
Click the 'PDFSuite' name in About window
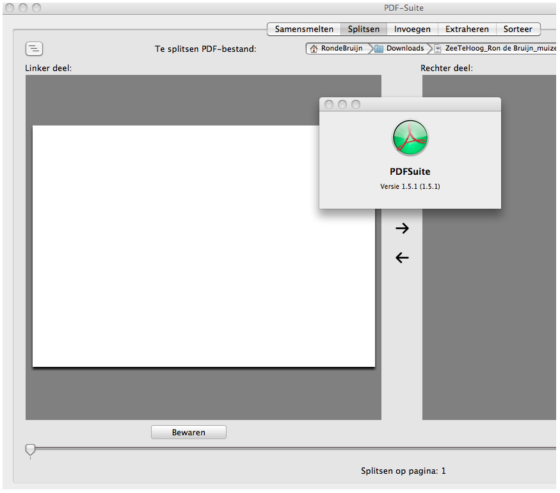[410, 172]
